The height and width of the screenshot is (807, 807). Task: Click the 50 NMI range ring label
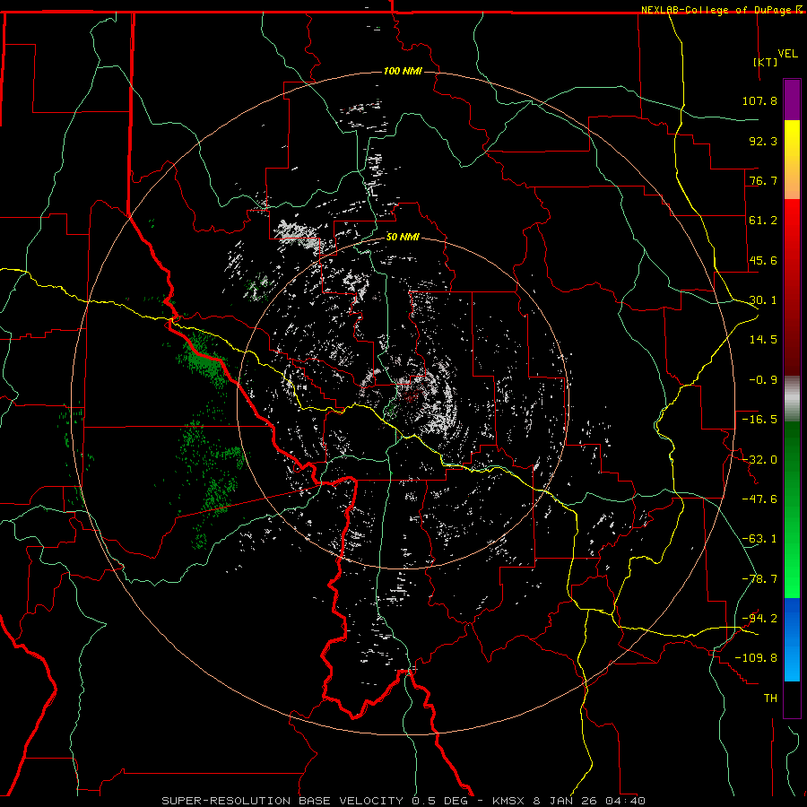point(403,237)
